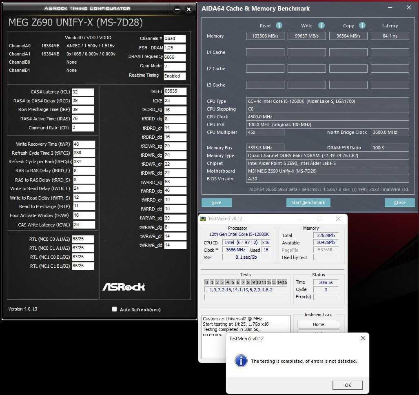This screenshot has height=395, width=419.
Task: Minimize the ASRock Timing Configurator window
Action: [x=177, y=9]
